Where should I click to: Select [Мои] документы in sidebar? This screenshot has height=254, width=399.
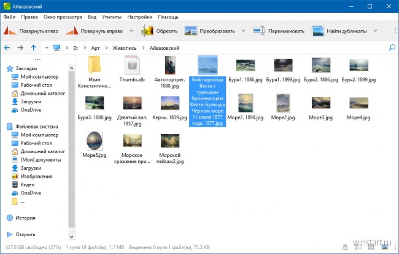tap(36, 160)
